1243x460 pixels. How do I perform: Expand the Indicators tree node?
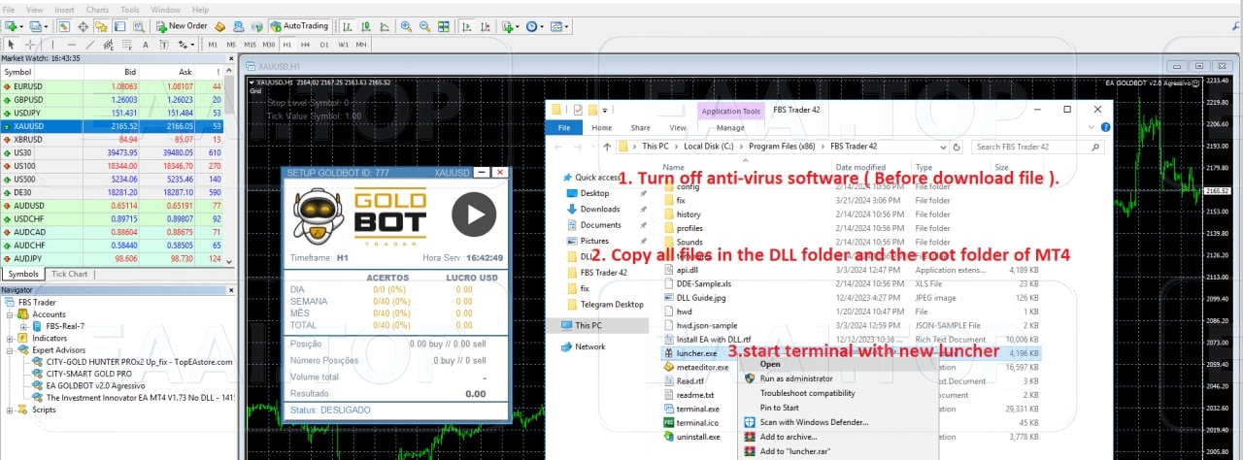point(11,338)
